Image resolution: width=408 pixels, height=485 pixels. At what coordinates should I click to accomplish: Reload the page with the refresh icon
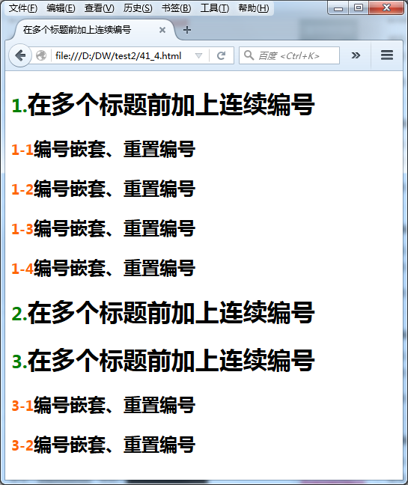[x=221, y=56]
